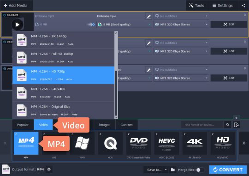This screenshot has width=249, height=176.
Task: Open output format settings gear
Action: [x=49, y=170]
